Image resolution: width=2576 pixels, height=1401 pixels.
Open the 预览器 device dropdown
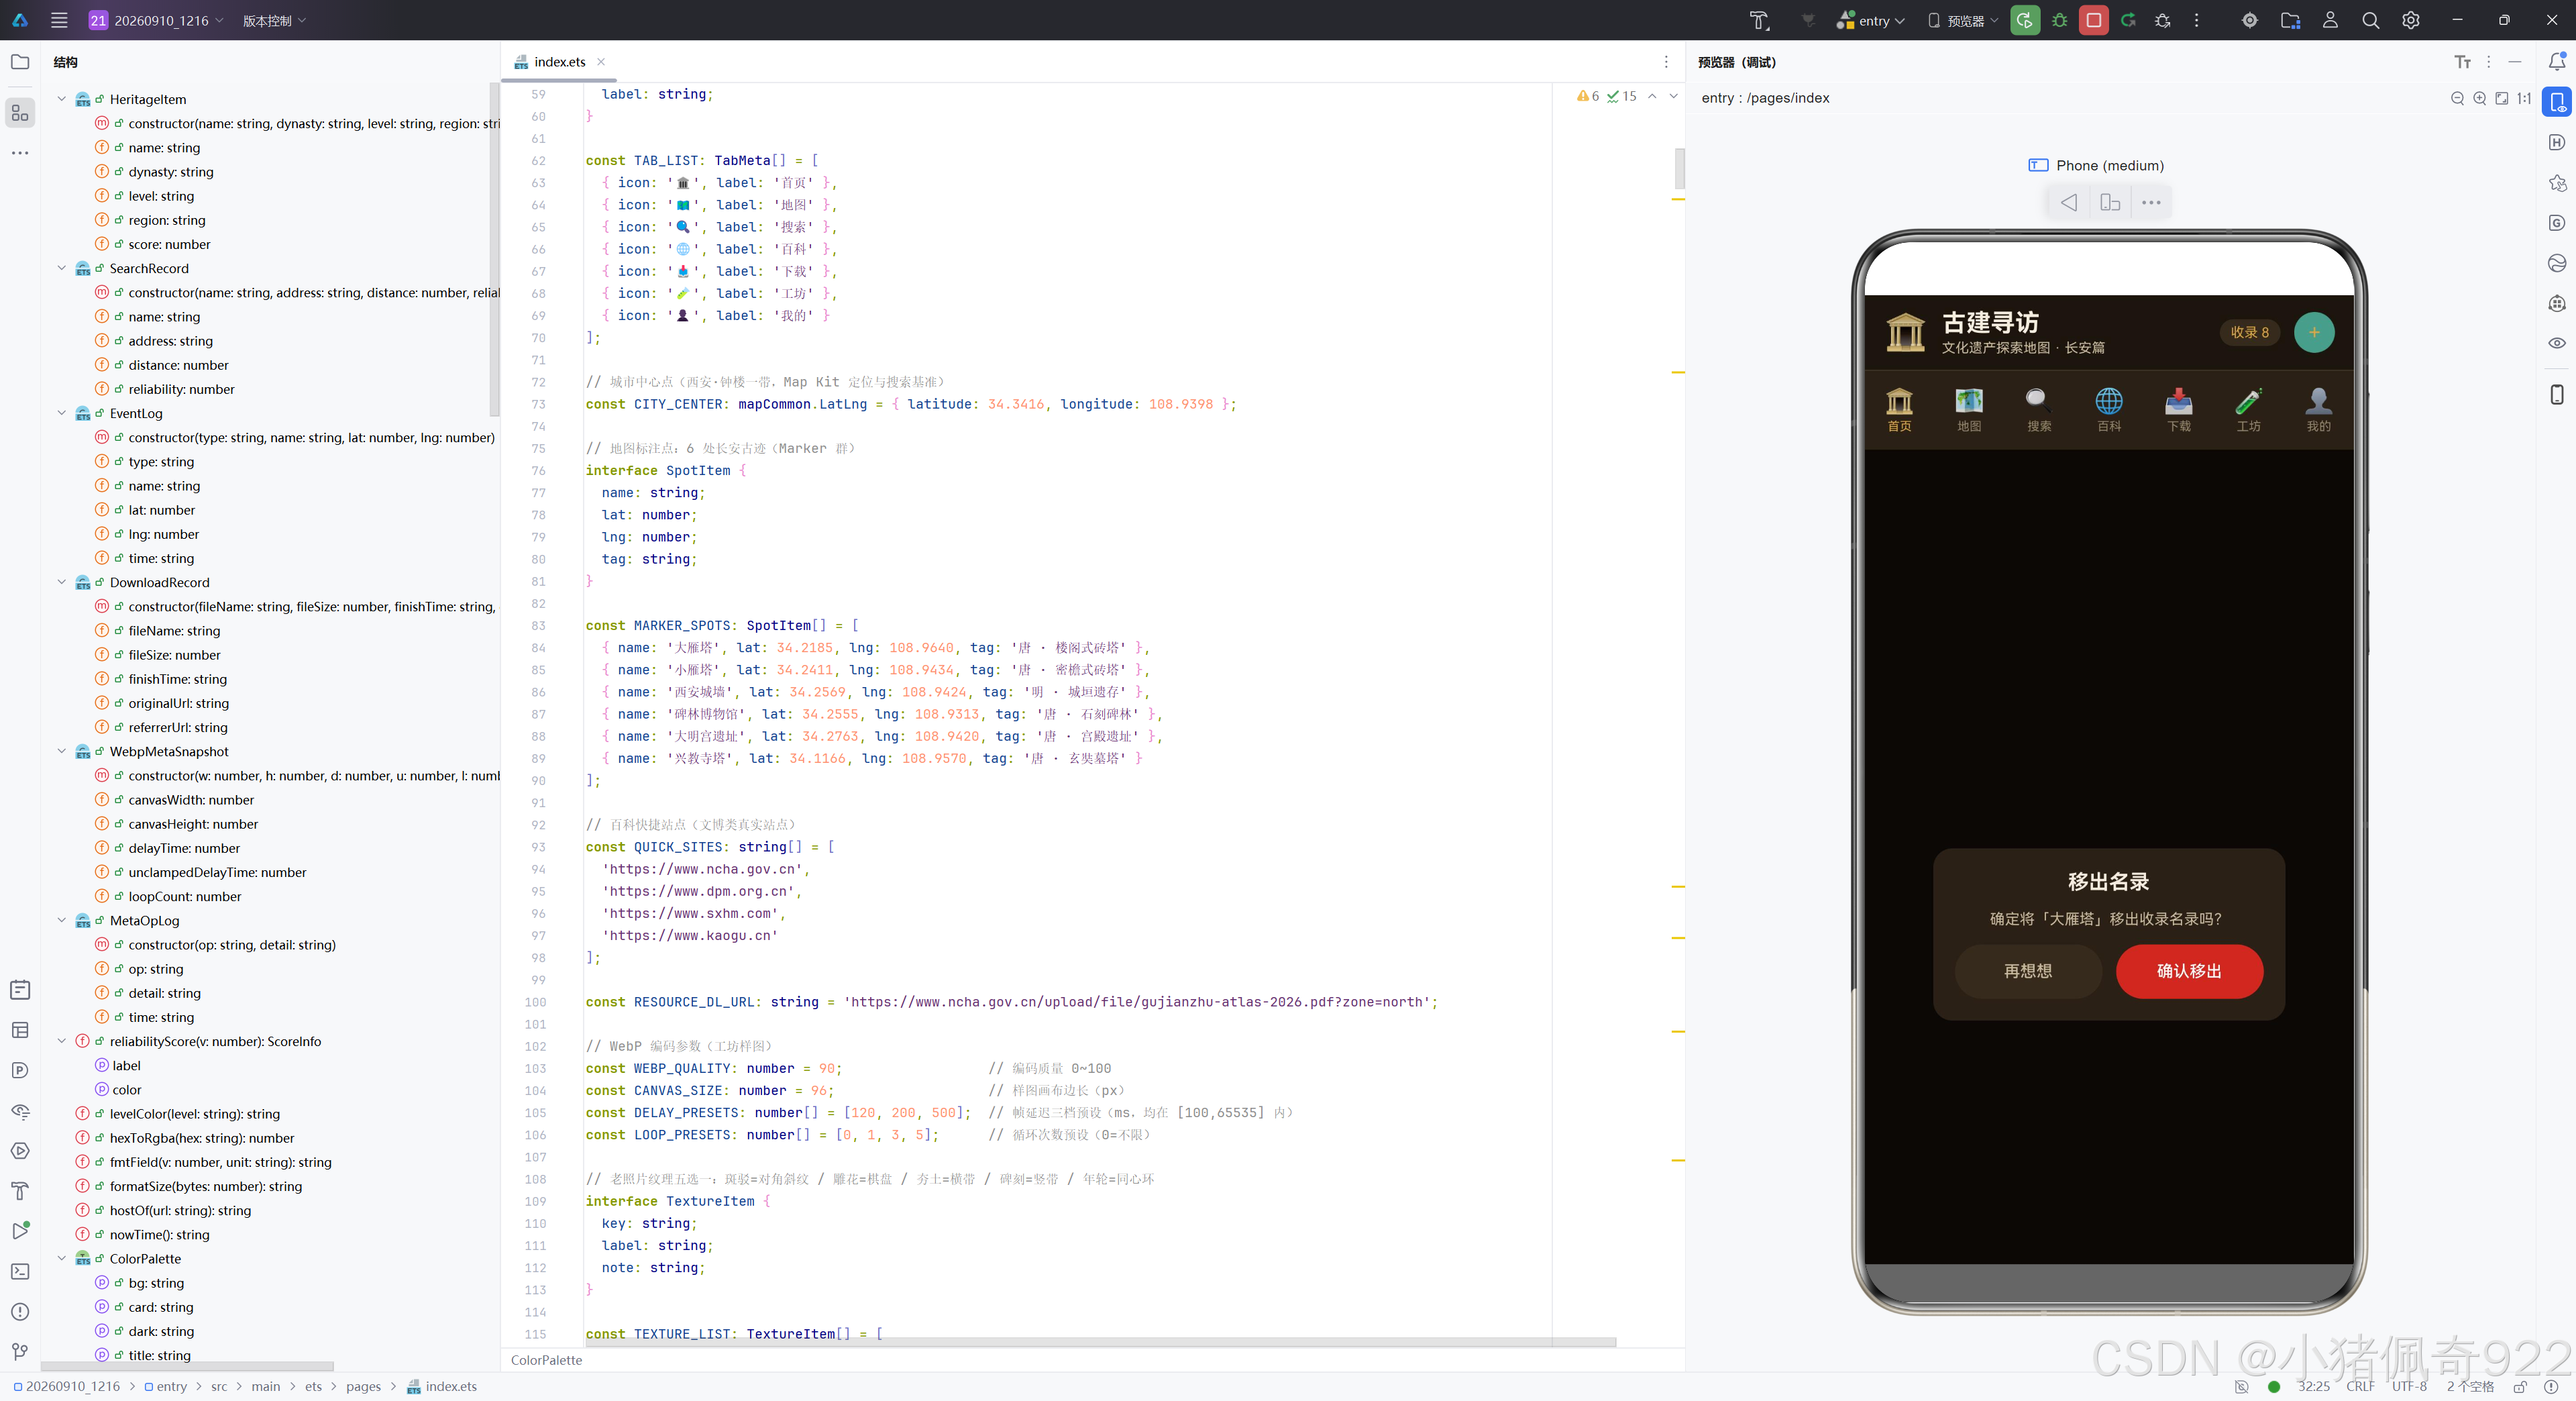(1963, 20)
